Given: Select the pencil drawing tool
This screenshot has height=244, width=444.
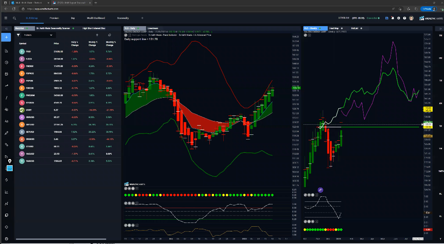Looking at the screenshot, I should click(6, 133).
